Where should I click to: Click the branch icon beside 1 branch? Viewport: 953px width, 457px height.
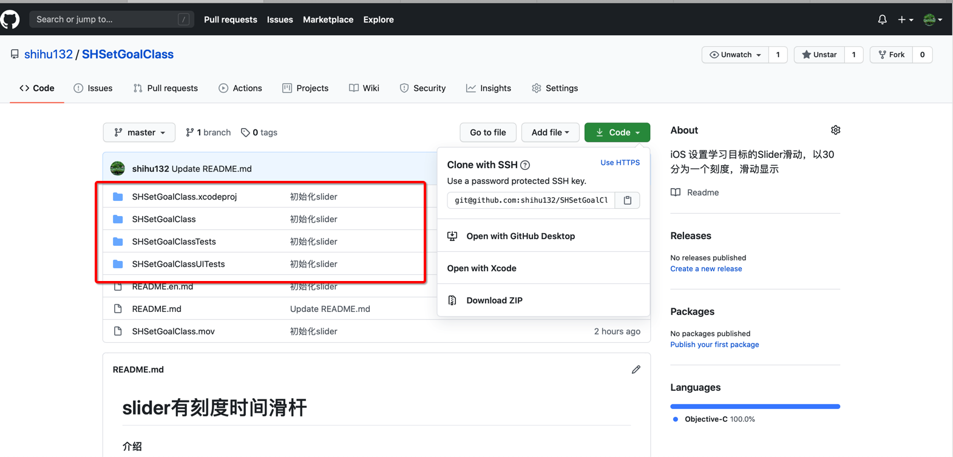tap(190, 132)
